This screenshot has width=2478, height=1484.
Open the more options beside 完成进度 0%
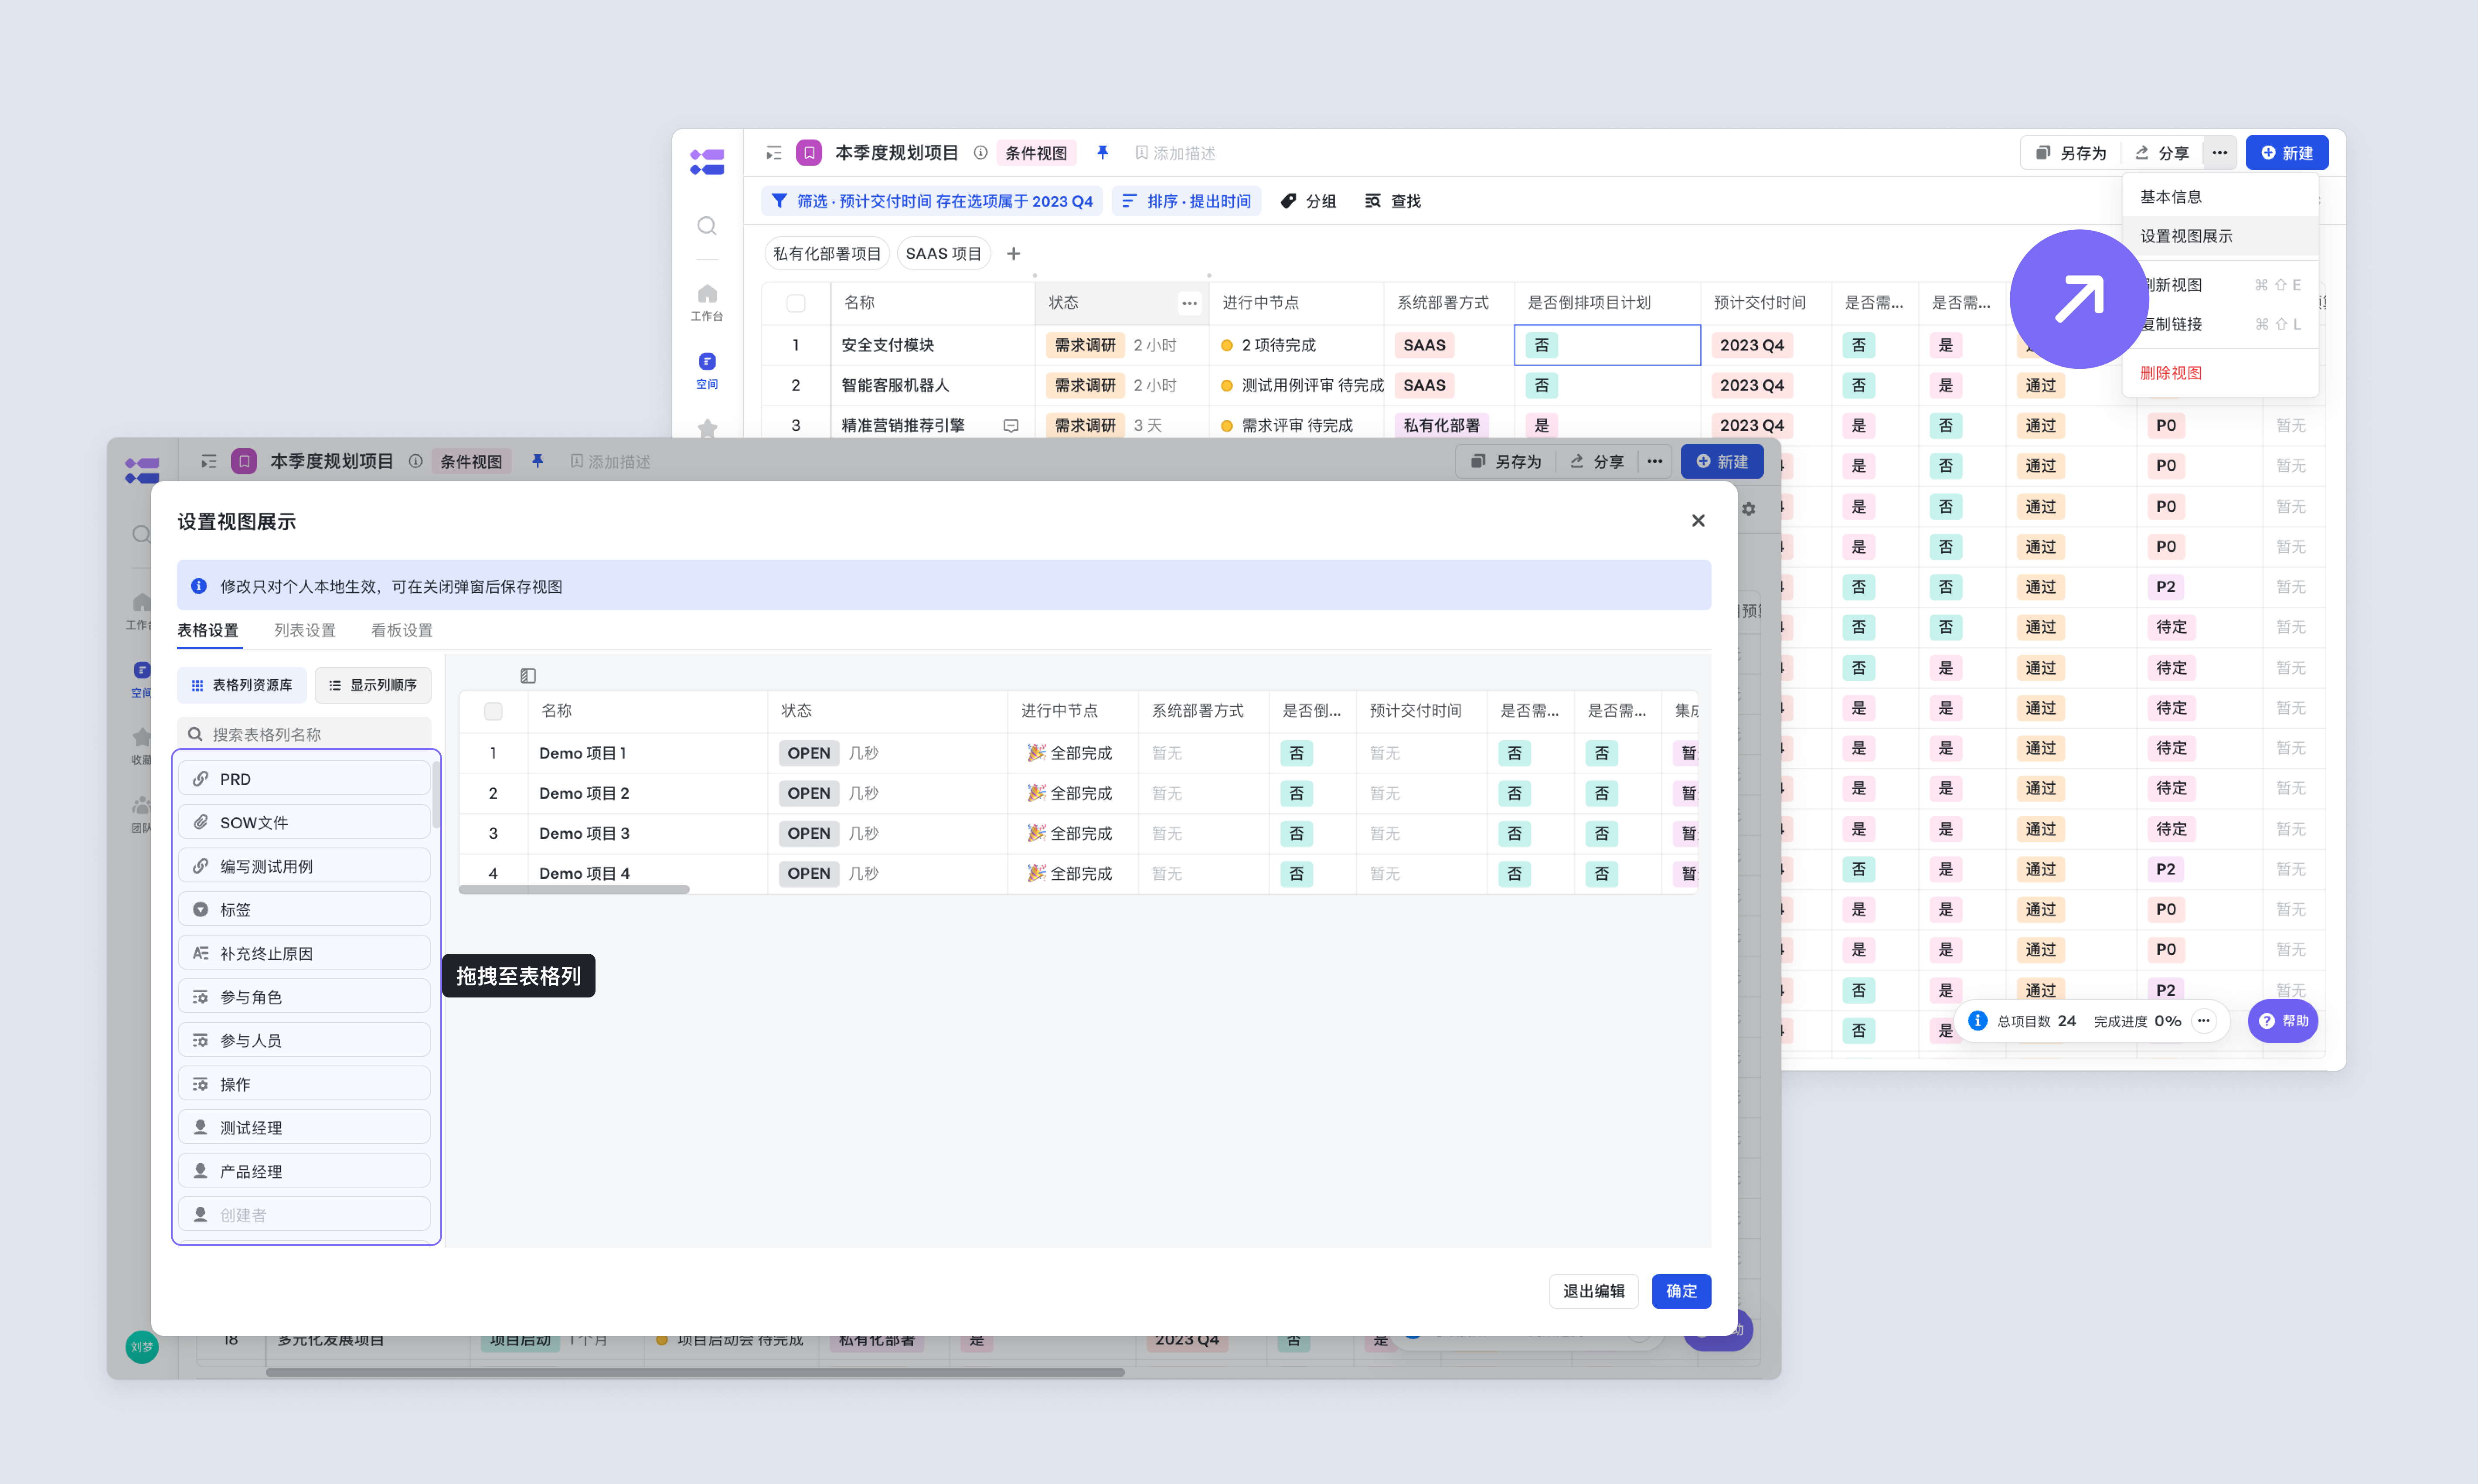point(2204,1020)
